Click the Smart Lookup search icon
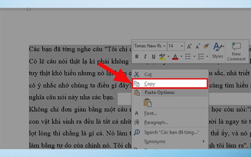This screenshot has width=251, height=157. coord(137,132)
